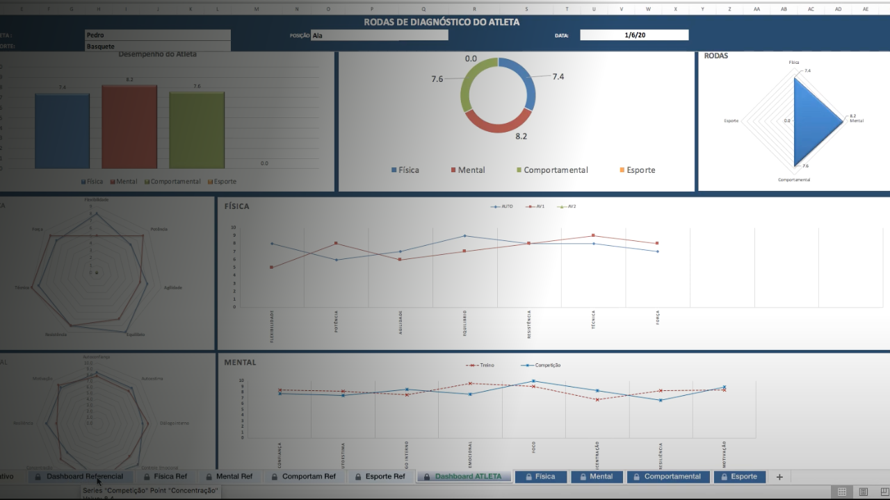
Task: Click the red Mental bar in chart
Action: pyautogui.click(x=129, y=126)
